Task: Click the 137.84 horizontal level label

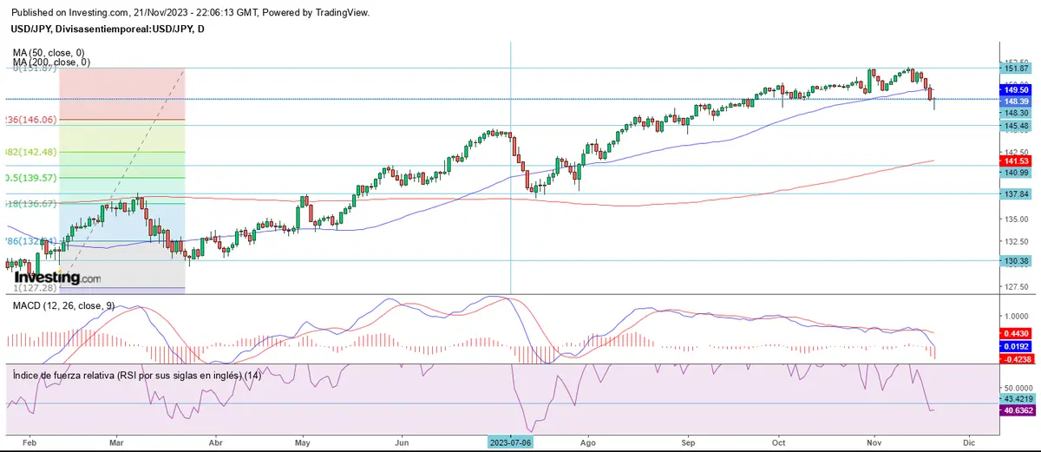Action: pos(1016,194)
